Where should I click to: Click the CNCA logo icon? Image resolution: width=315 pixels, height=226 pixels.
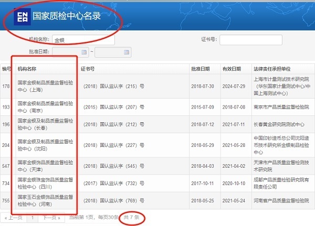tap(22, 17)
